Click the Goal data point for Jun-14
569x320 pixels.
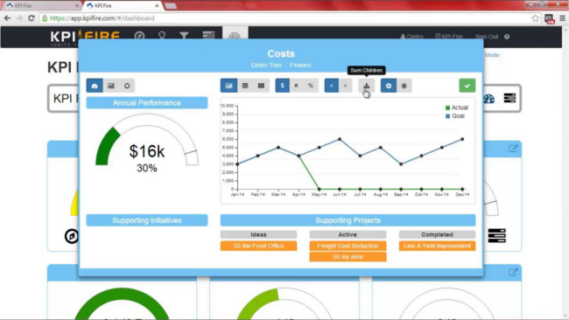340,139
